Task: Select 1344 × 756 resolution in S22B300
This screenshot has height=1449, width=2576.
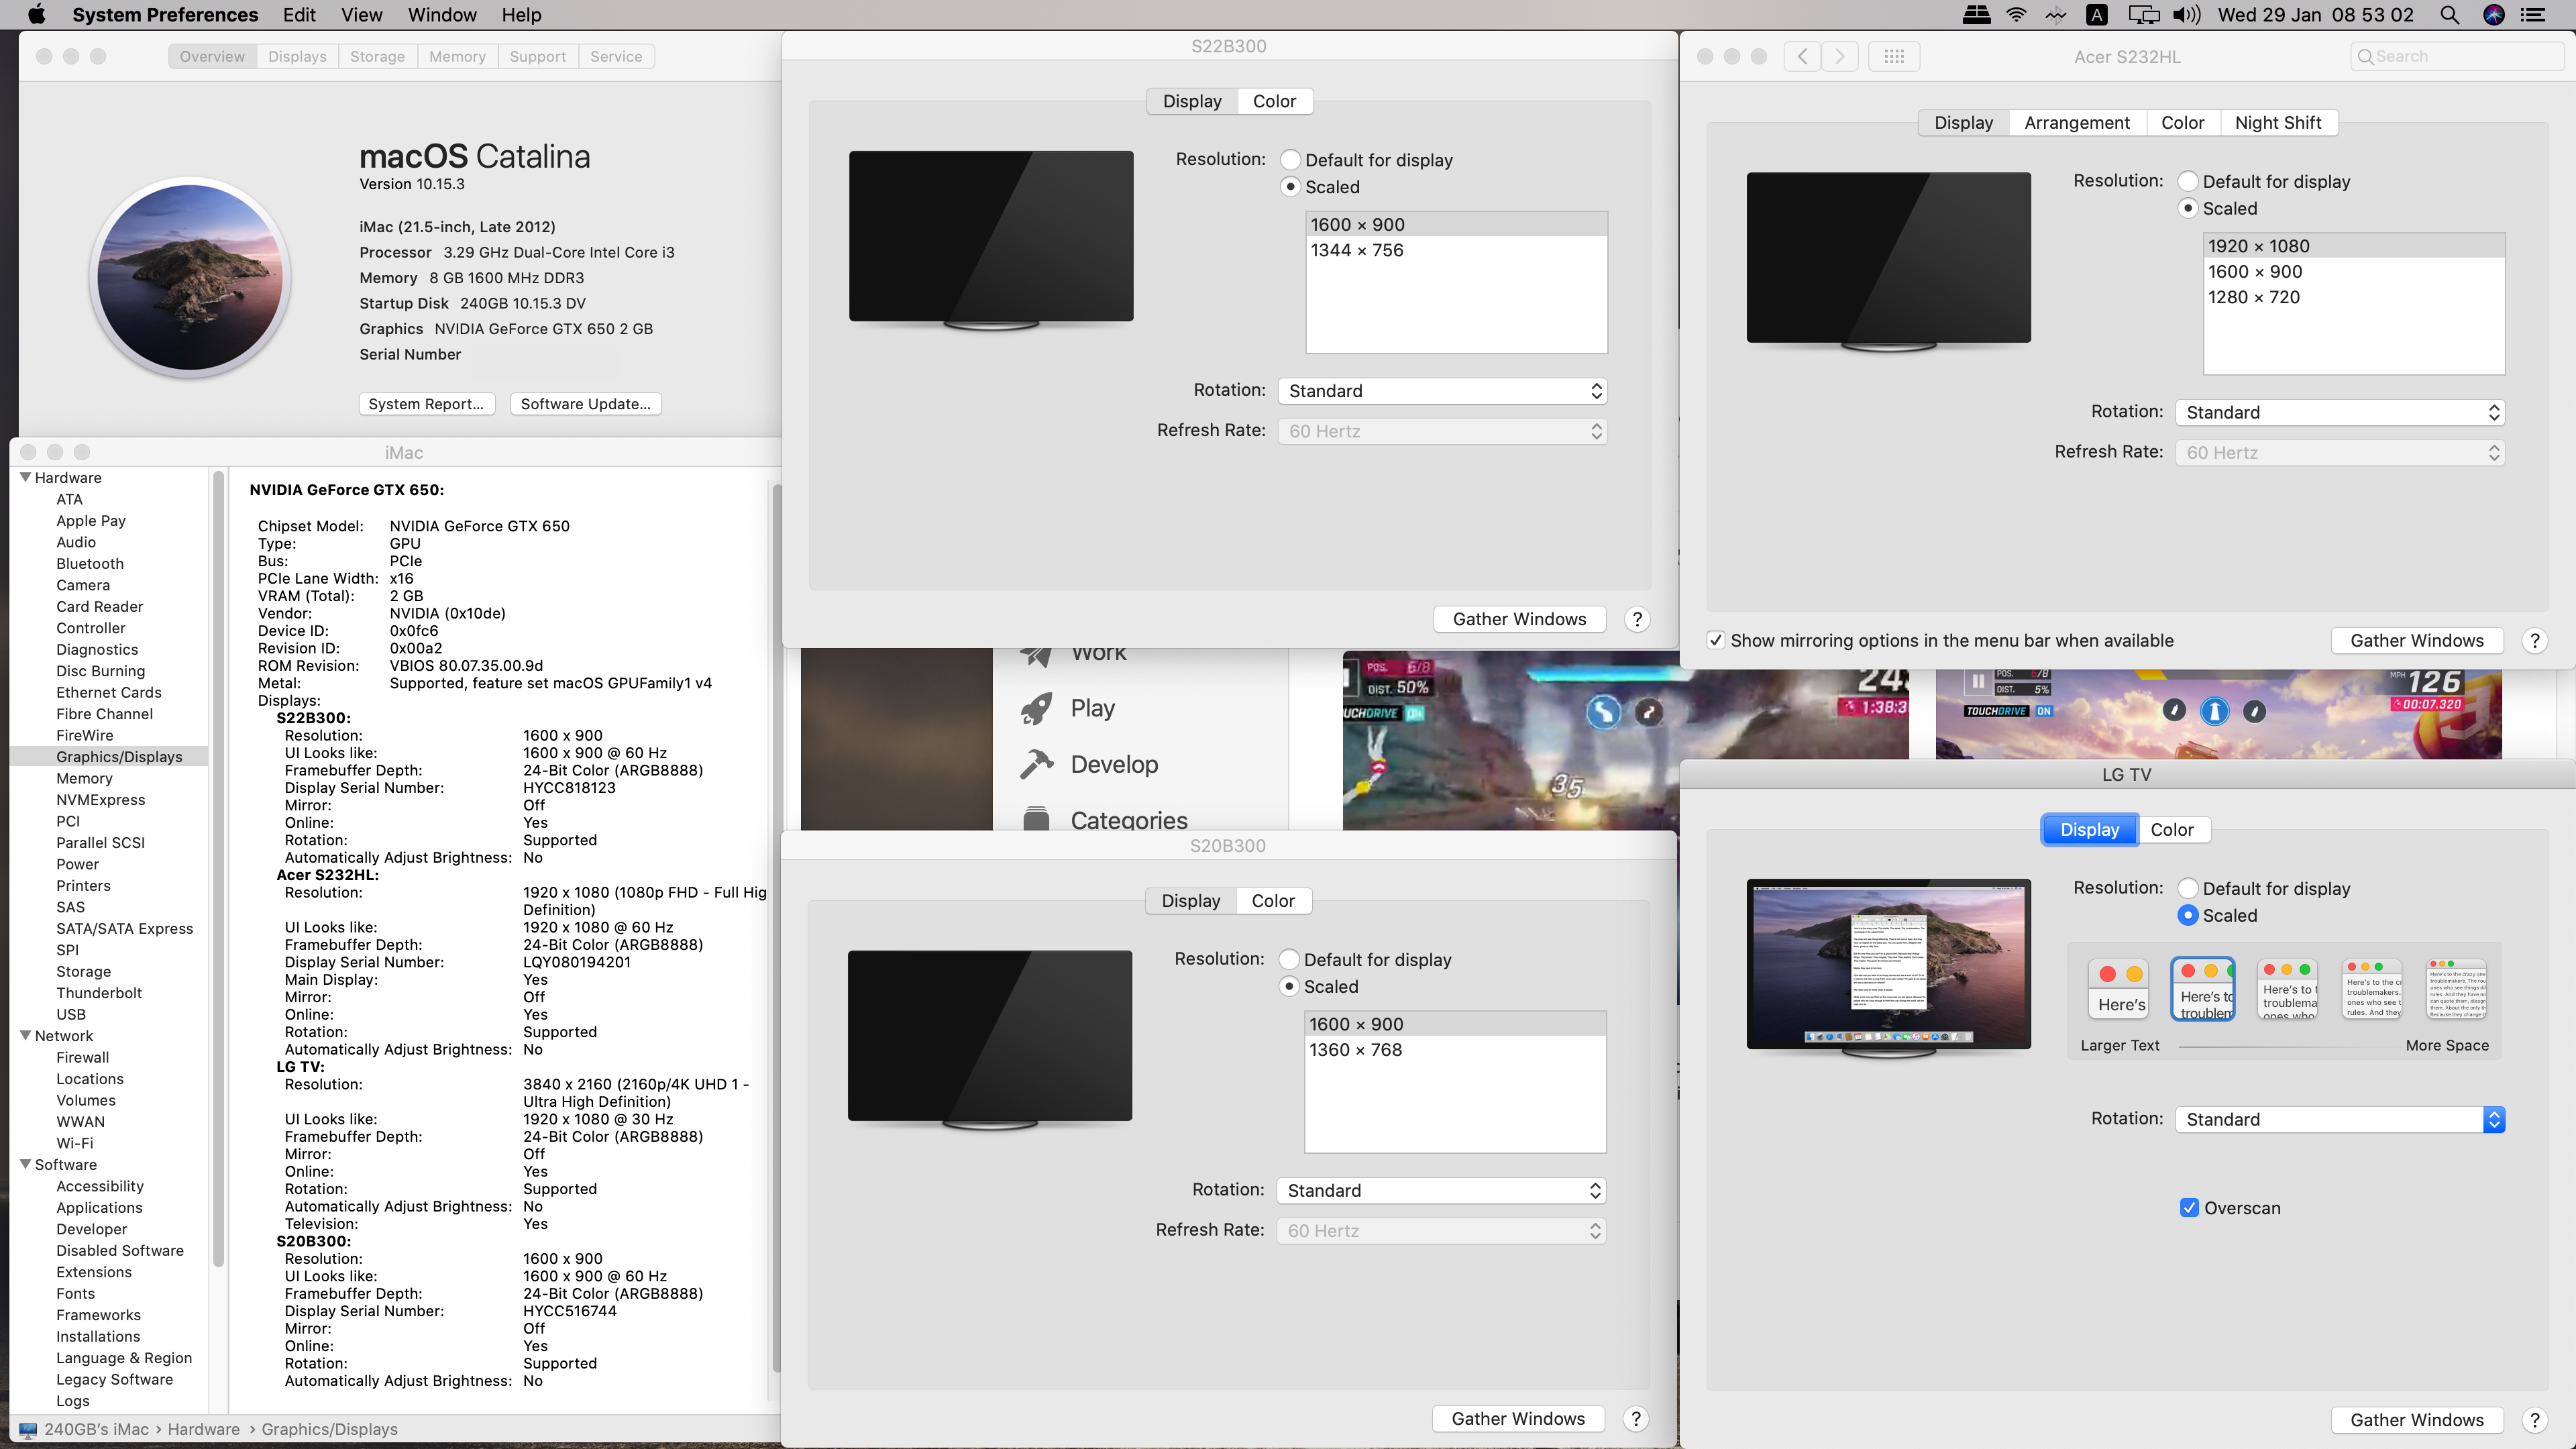Action: [x=1456, y=250]
